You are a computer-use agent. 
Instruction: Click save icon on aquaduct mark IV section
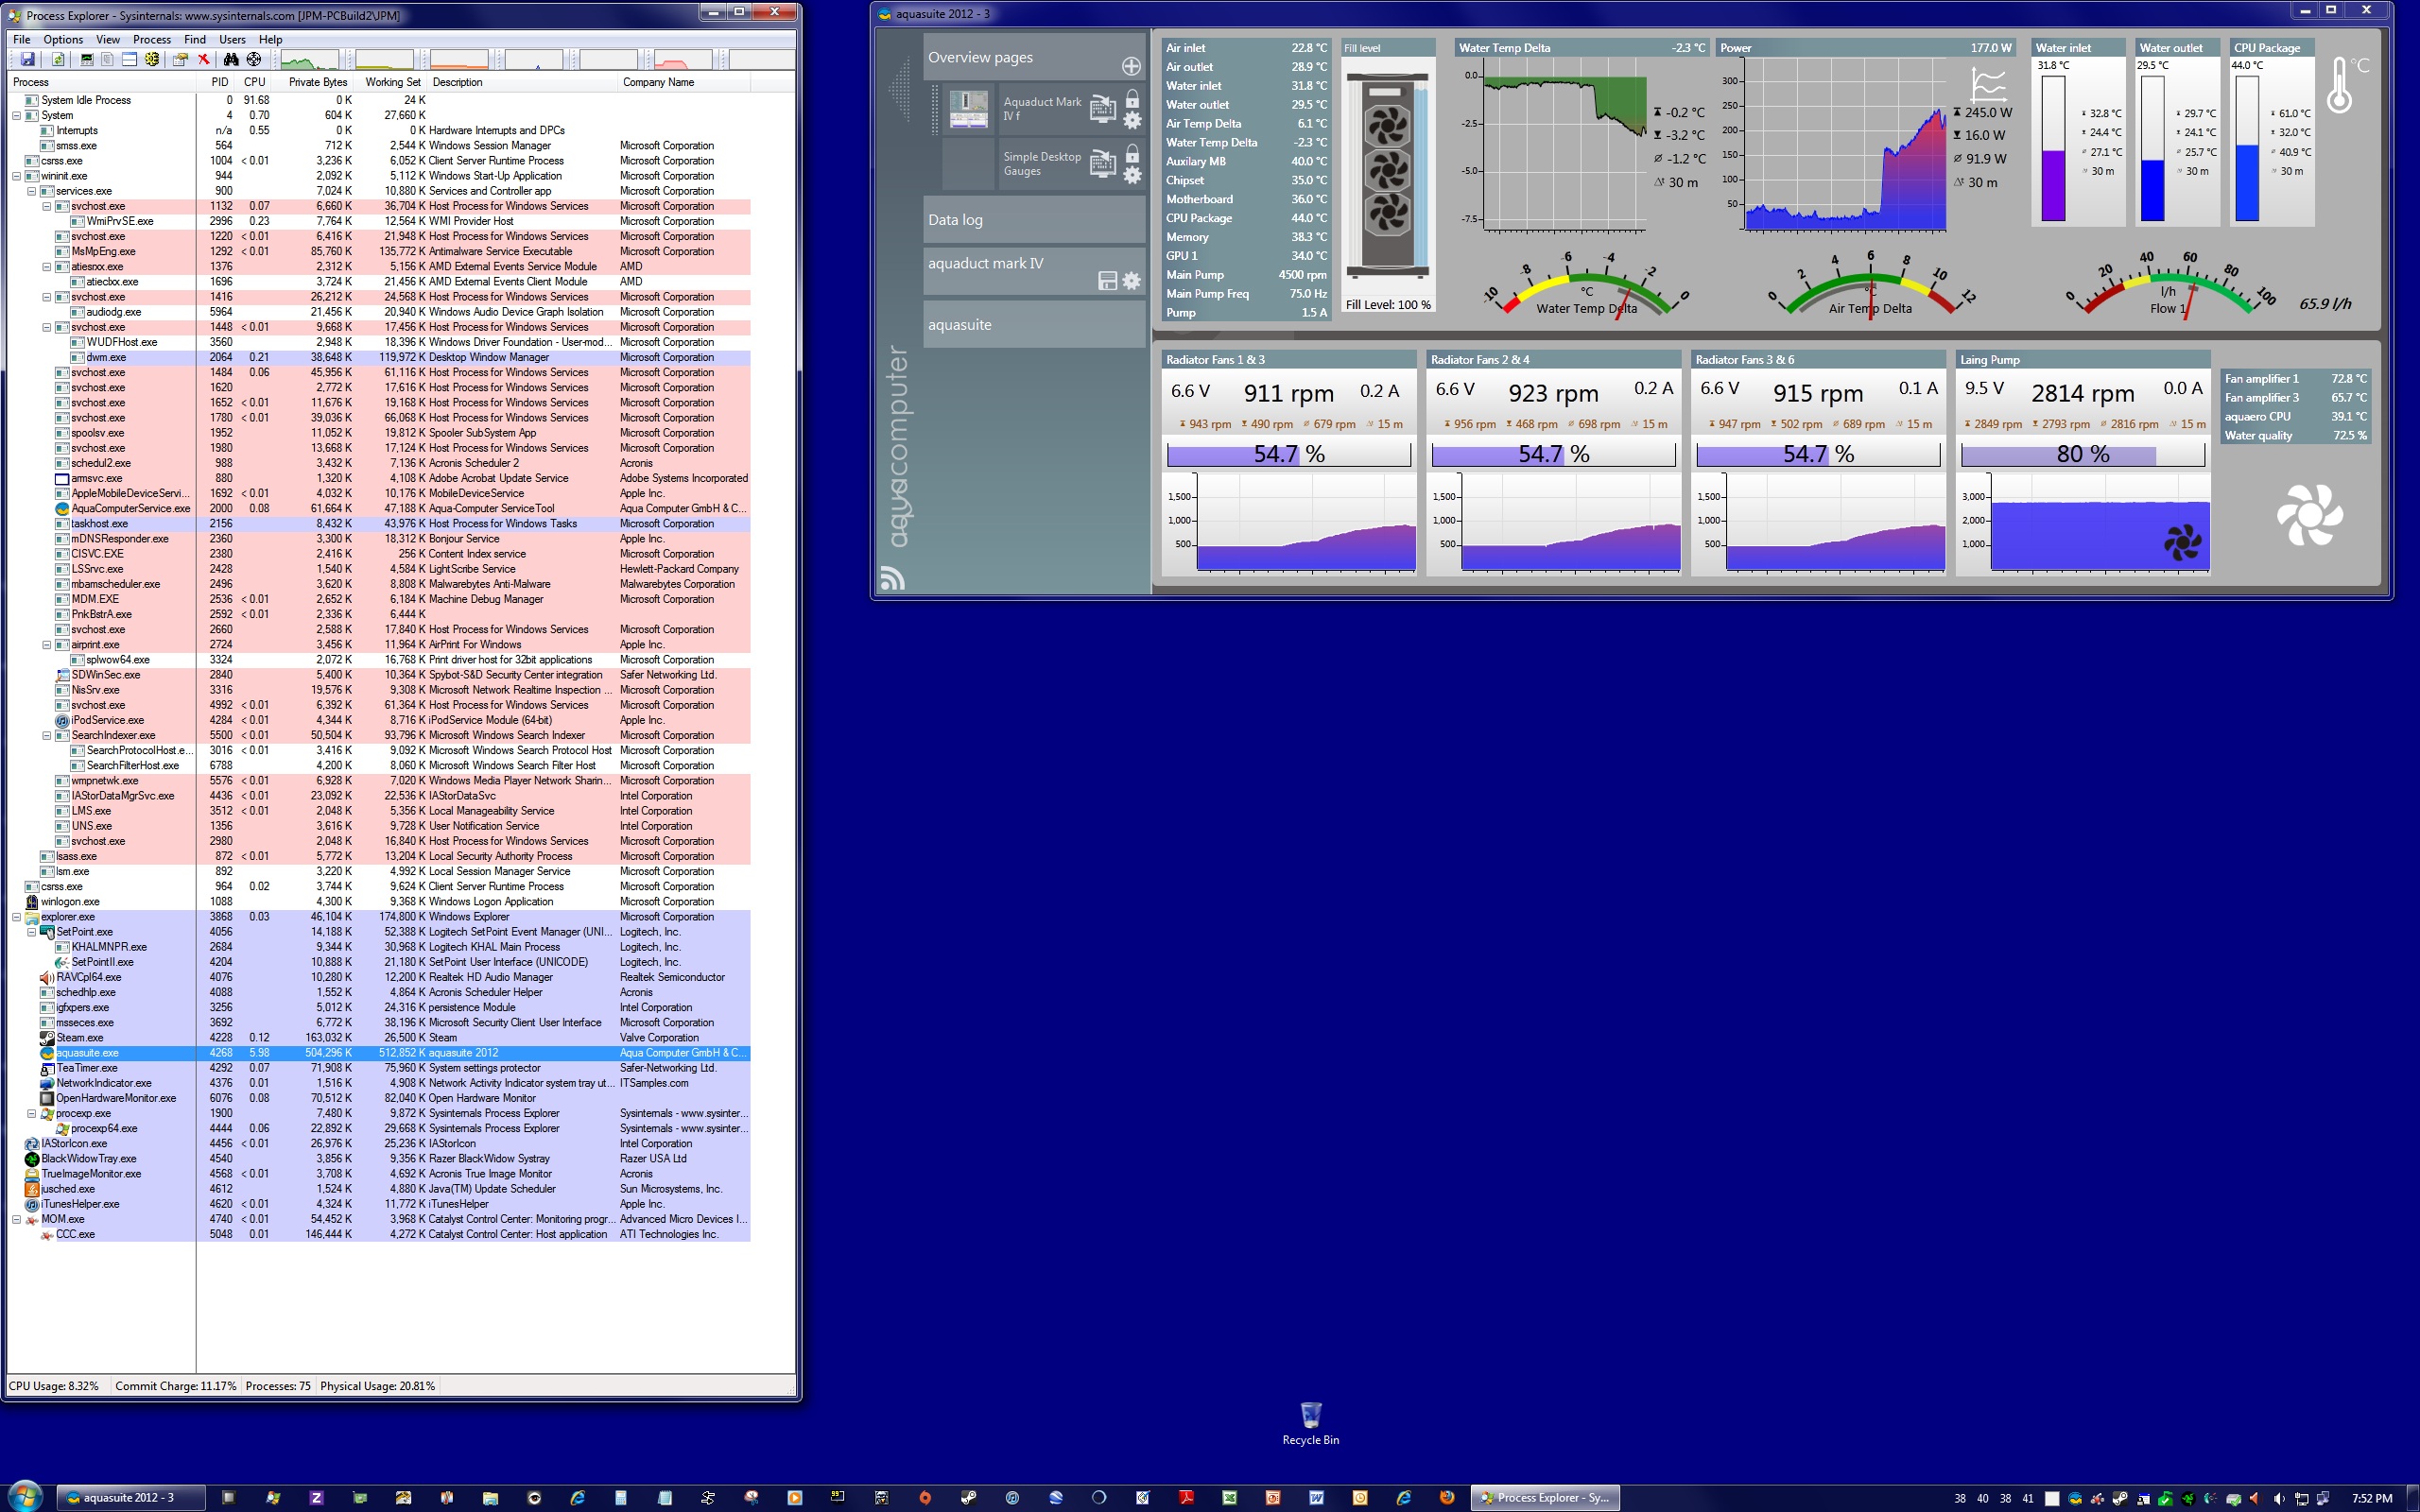click(x=1107, y=281)
